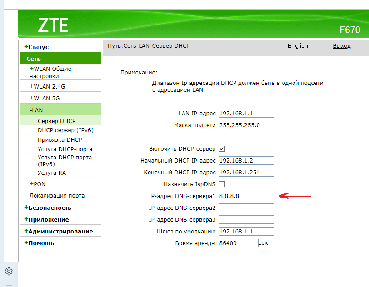This screenshot has width=369, height=287.
Task: Select Услуга RA menu item
Action: [51, 173]
